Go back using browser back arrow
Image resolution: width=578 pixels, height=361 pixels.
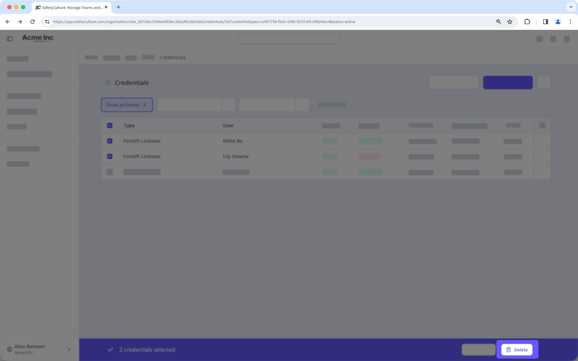click(8, 22)
